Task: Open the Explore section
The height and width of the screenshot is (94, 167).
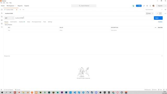Action: [27, 6]
